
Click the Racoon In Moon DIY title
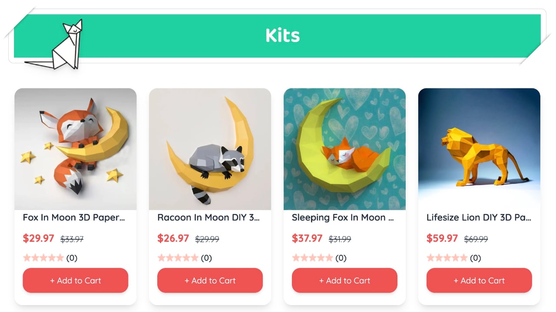click(x=208, y=218)
